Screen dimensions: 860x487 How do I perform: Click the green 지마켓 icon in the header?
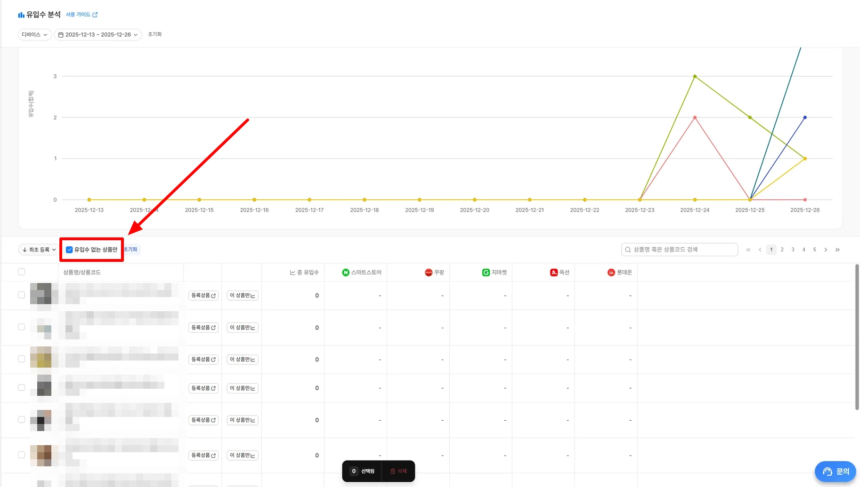[x=486, y=272]
